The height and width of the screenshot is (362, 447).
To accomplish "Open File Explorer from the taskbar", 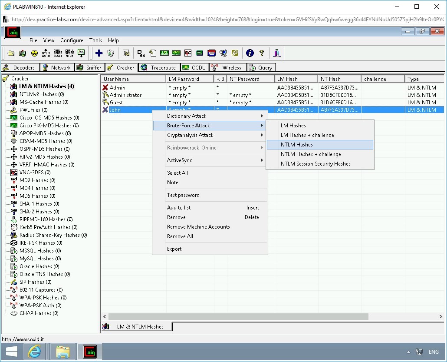I will [62, 352].
